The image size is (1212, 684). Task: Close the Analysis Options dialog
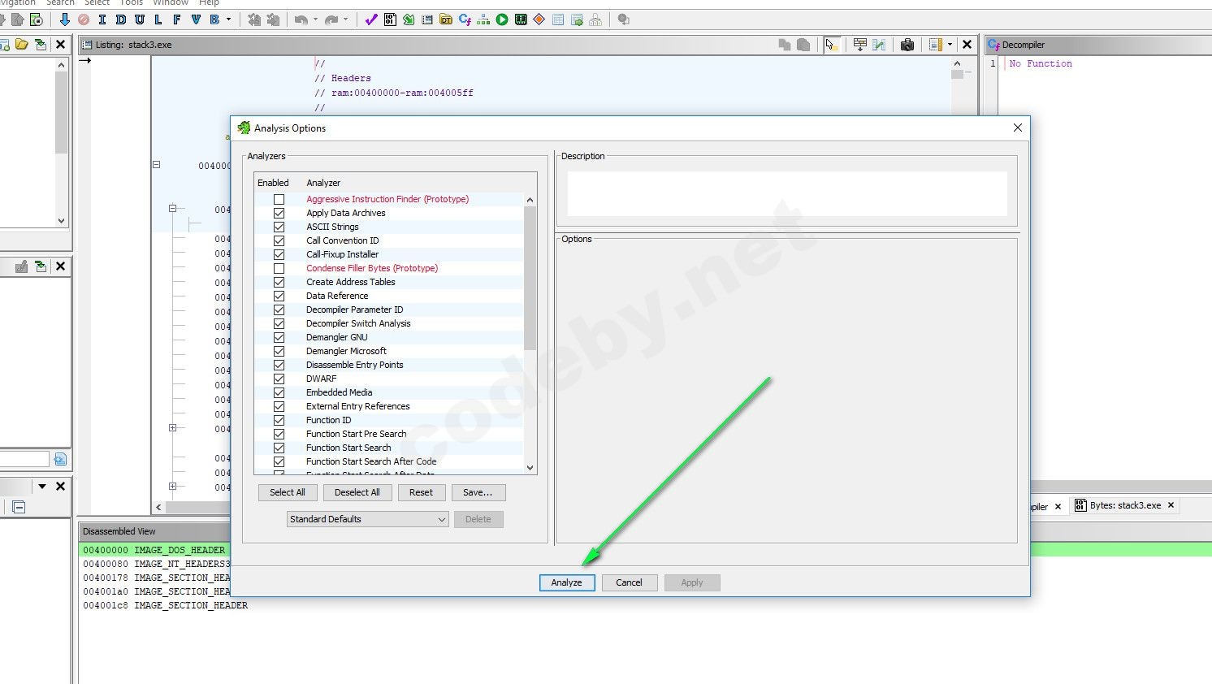click(1018, 128)
